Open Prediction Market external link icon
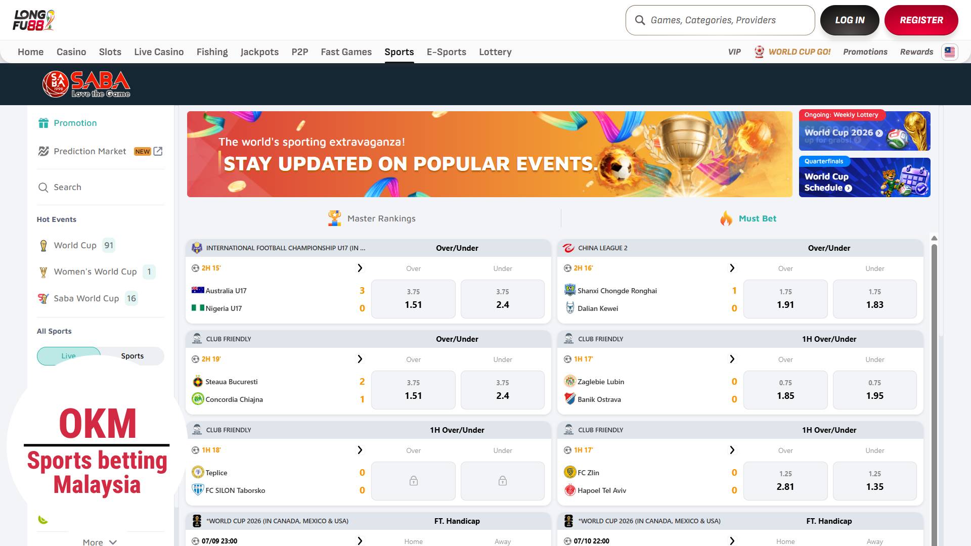The height and width of the screenshot is (546, 971). click(x=158, y=151)
